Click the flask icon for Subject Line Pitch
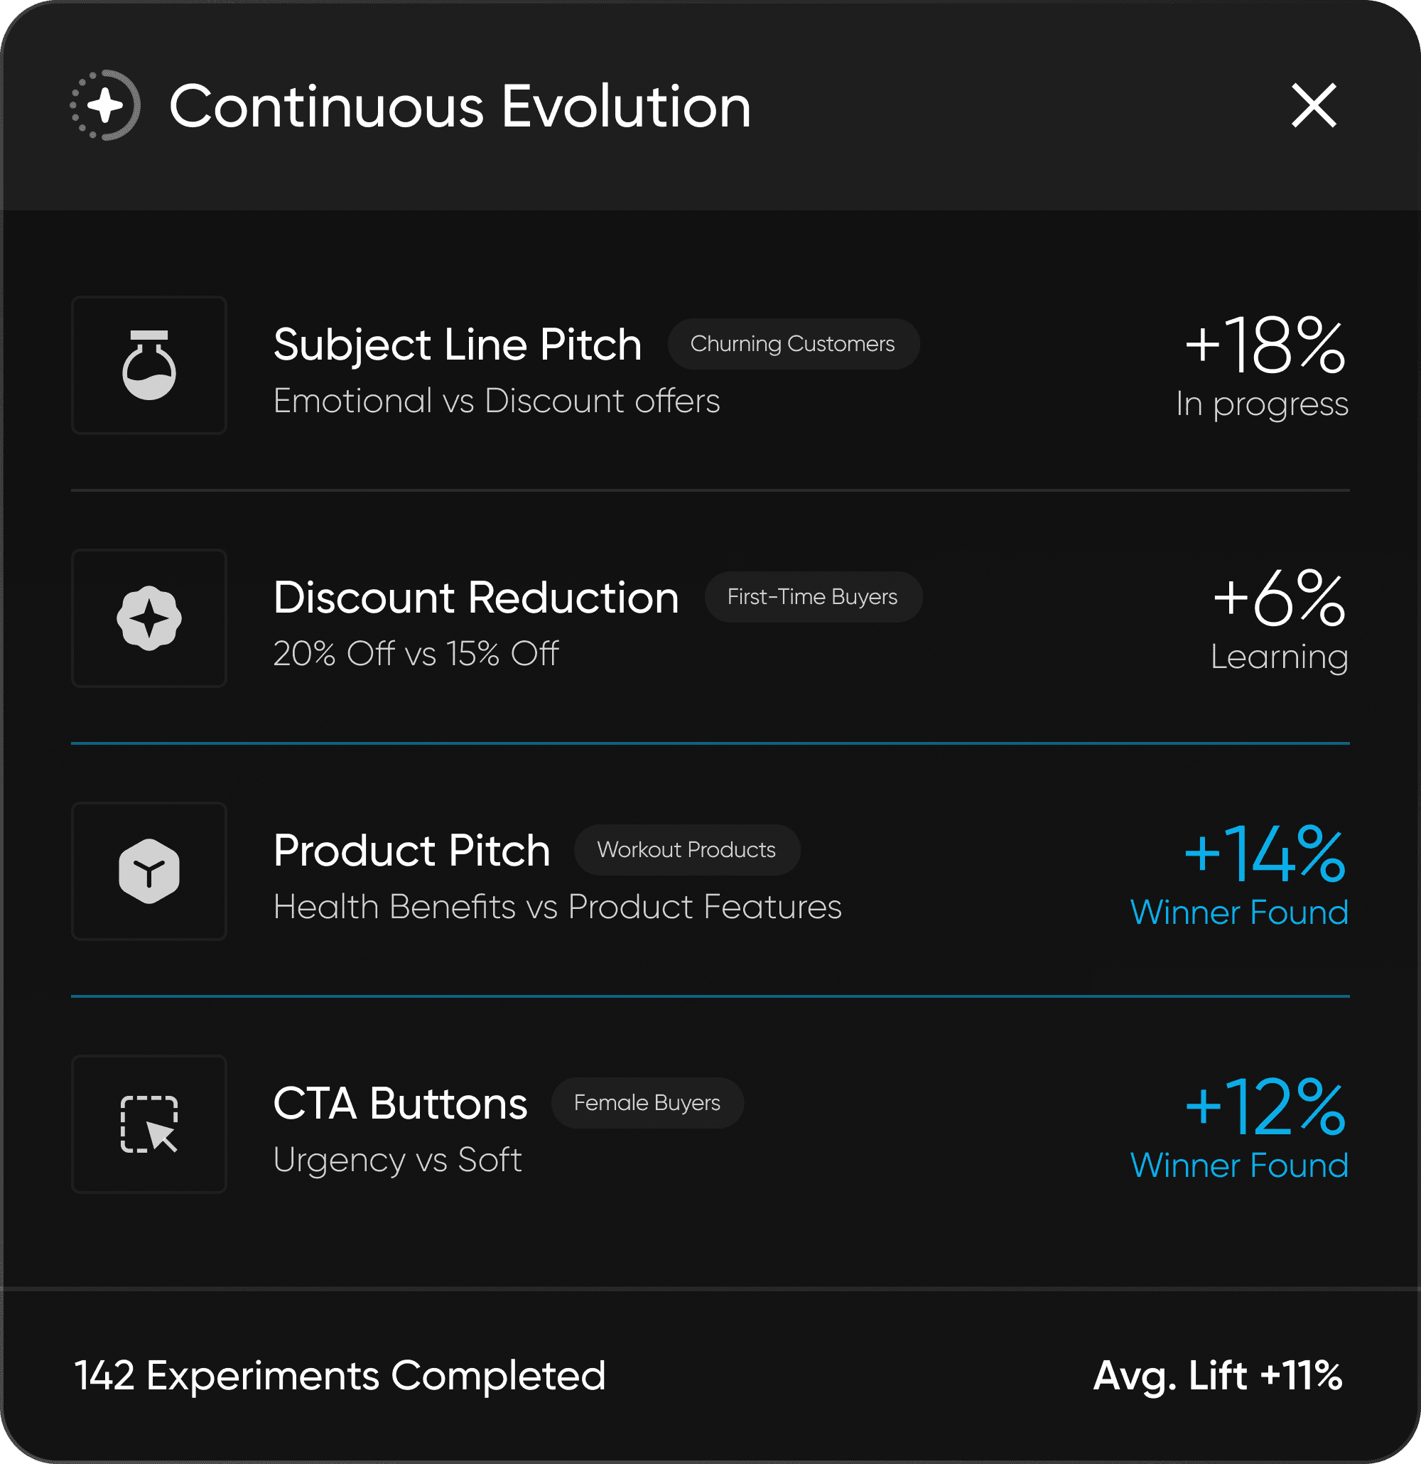The height and width of the screenshot is (1464, 1421). click(149, 365)
